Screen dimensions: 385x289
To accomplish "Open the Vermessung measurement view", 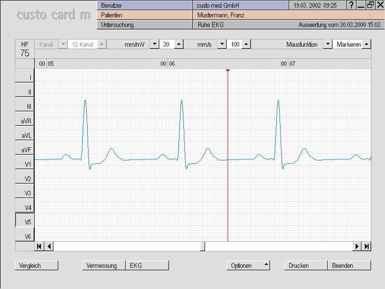I will 103,265.
